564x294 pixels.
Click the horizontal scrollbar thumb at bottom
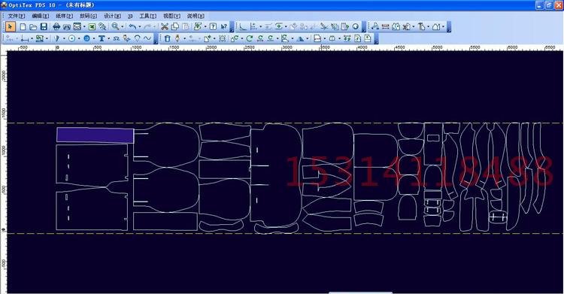click(x=360, y=293)
